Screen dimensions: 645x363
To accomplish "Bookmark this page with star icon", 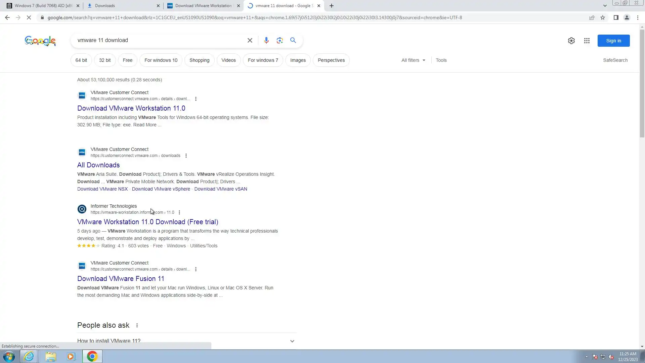I will pyautogui.click(x=603, y=17).
